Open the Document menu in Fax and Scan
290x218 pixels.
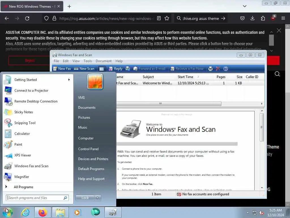click(104, 61)
